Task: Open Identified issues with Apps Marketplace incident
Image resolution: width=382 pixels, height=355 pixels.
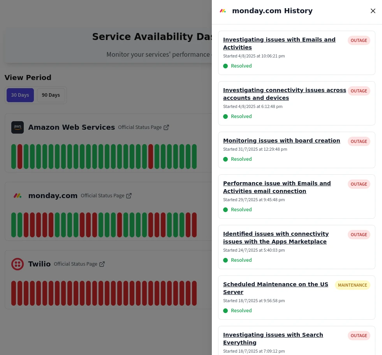Action: 276,238
